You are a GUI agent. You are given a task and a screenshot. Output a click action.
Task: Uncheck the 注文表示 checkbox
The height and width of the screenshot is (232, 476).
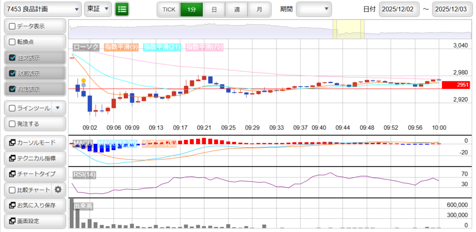pos(13,58)
